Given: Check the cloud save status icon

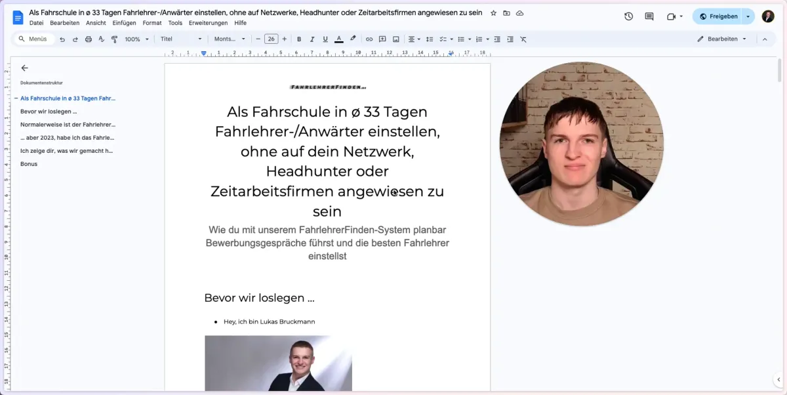Looking at the screenshot, I should tap(519, 13).
